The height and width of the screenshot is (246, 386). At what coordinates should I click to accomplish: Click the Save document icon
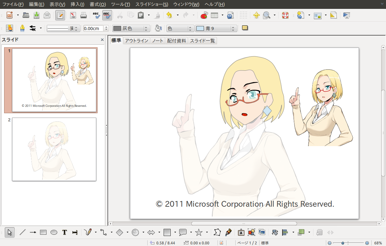pos(37,15)
